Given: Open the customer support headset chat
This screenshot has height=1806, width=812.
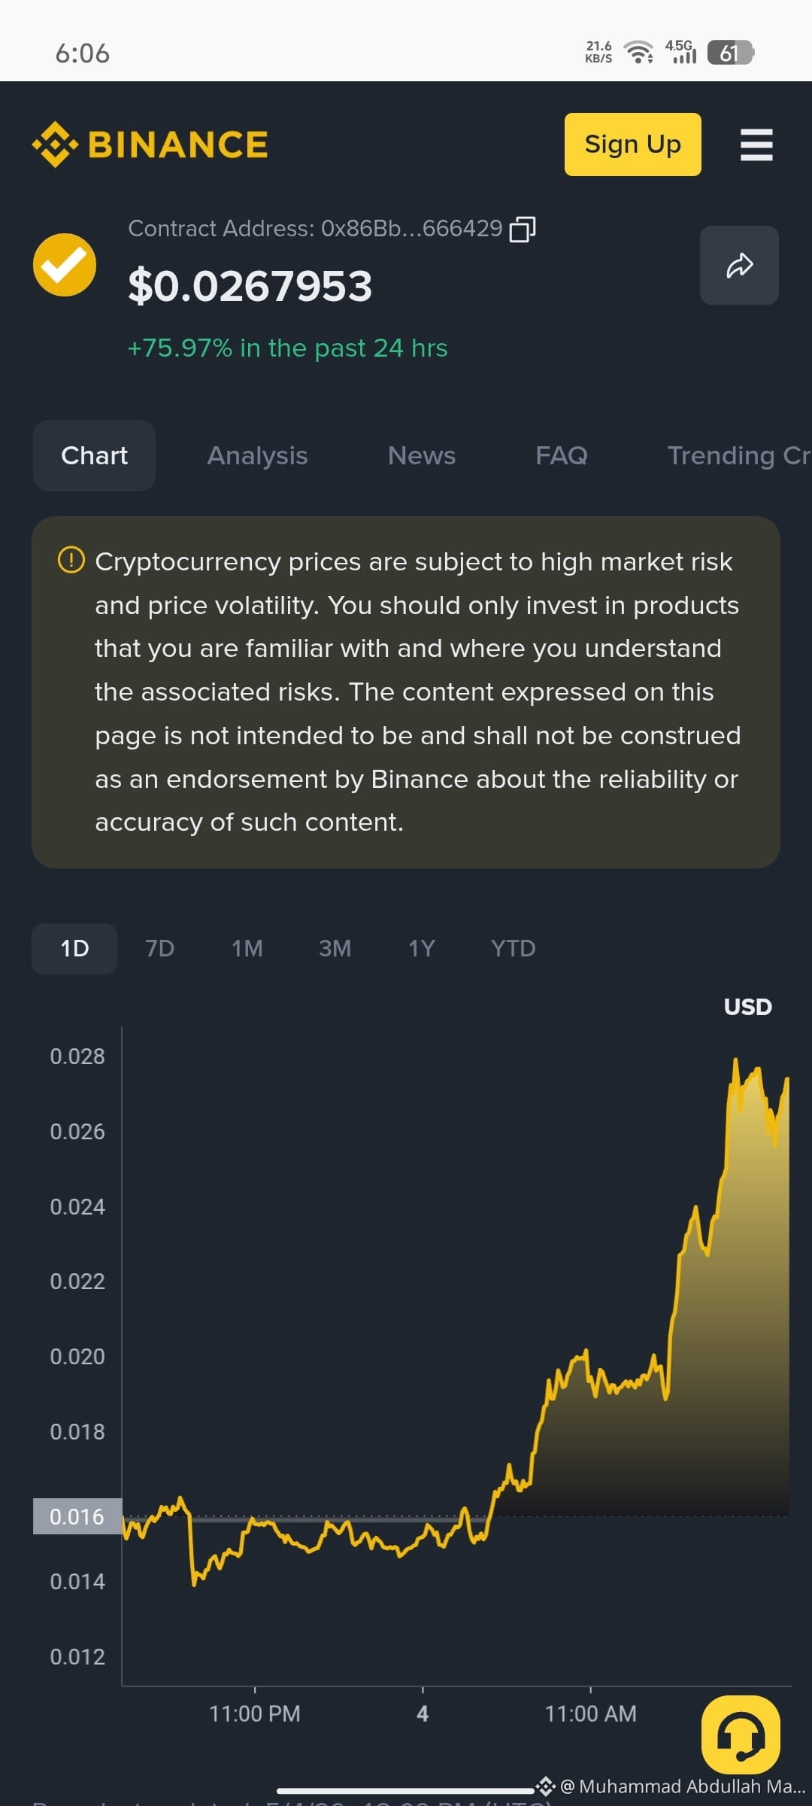Looking at the screenshot, I should pos(741,1735).
